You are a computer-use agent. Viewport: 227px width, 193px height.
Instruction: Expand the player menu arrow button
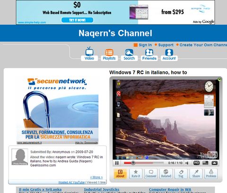(x=215, y=163)
